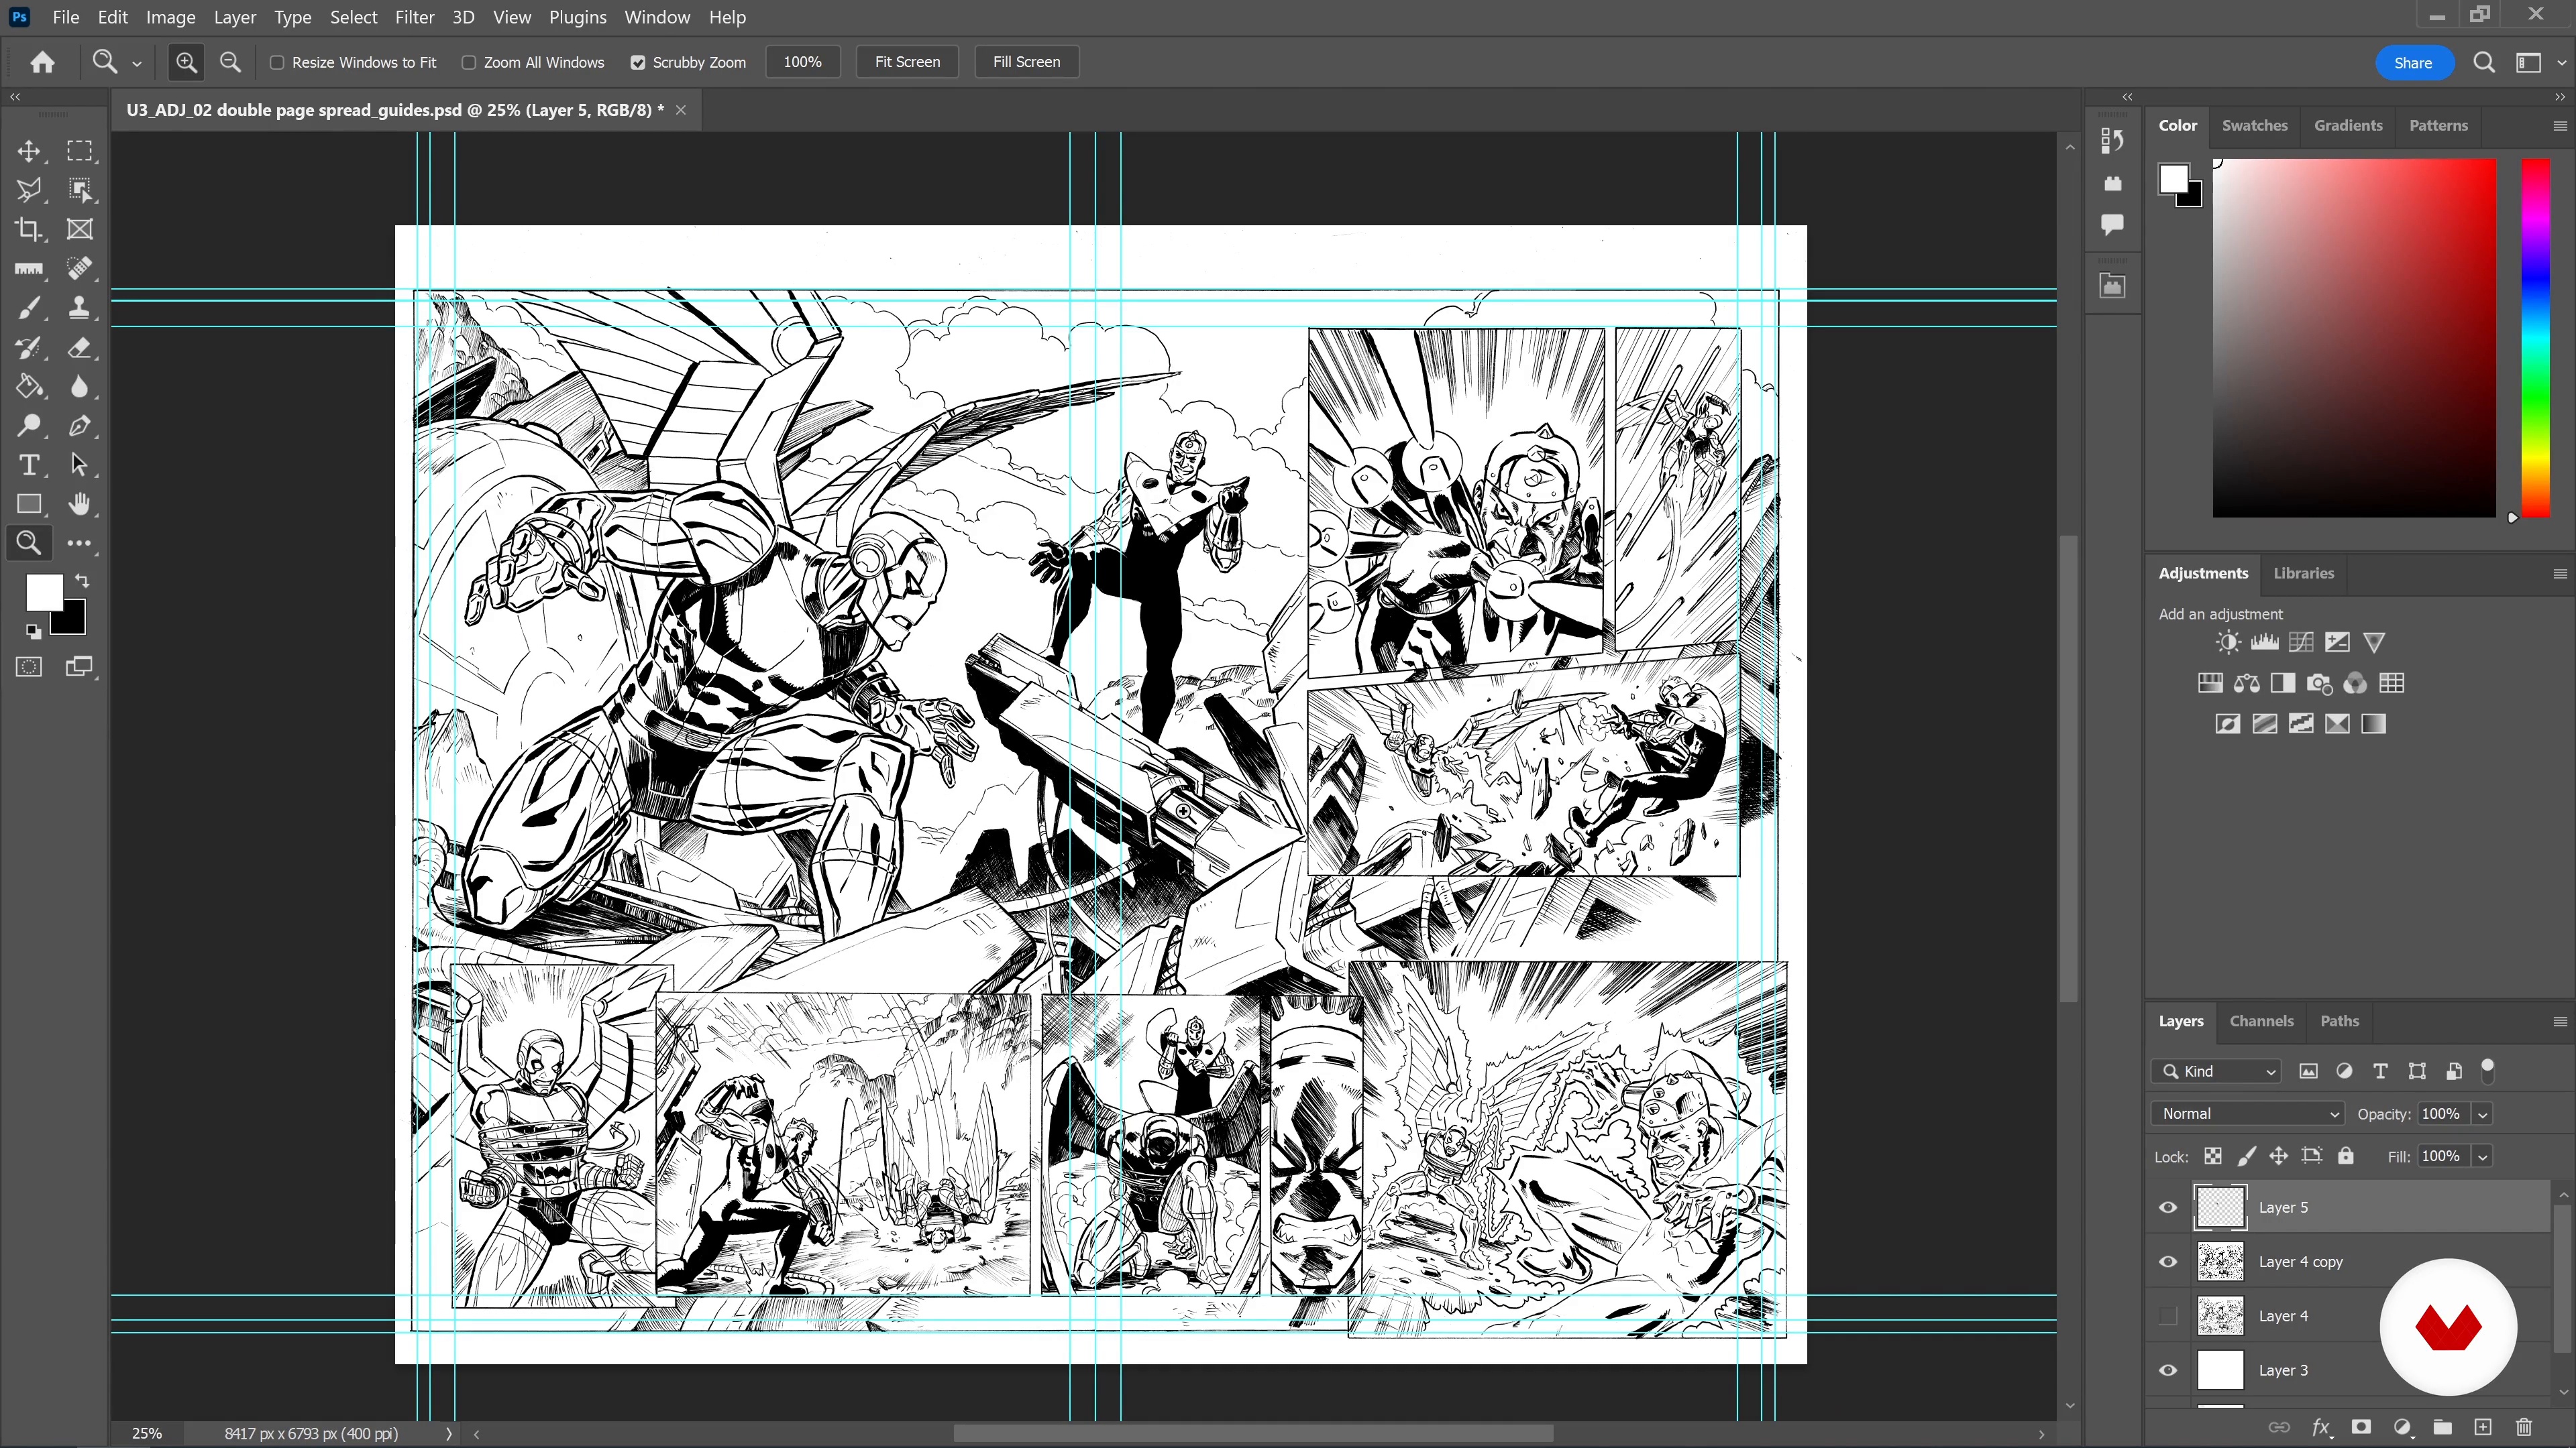The image size is (2576, 1448).
Task: Switch to the Channels tab
Action: 2261,1020
